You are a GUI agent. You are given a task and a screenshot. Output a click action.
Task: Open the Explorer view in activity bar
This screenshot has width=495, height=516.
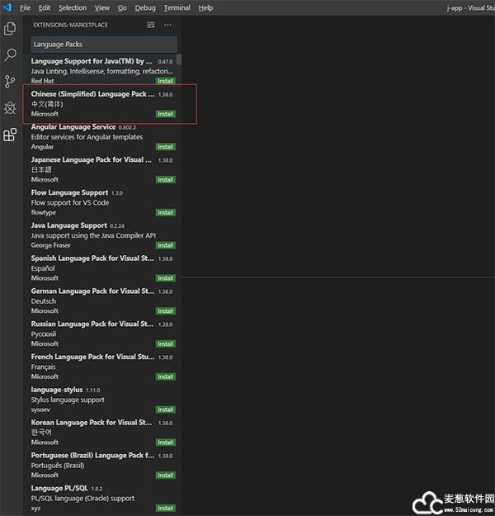coord(10,29)
